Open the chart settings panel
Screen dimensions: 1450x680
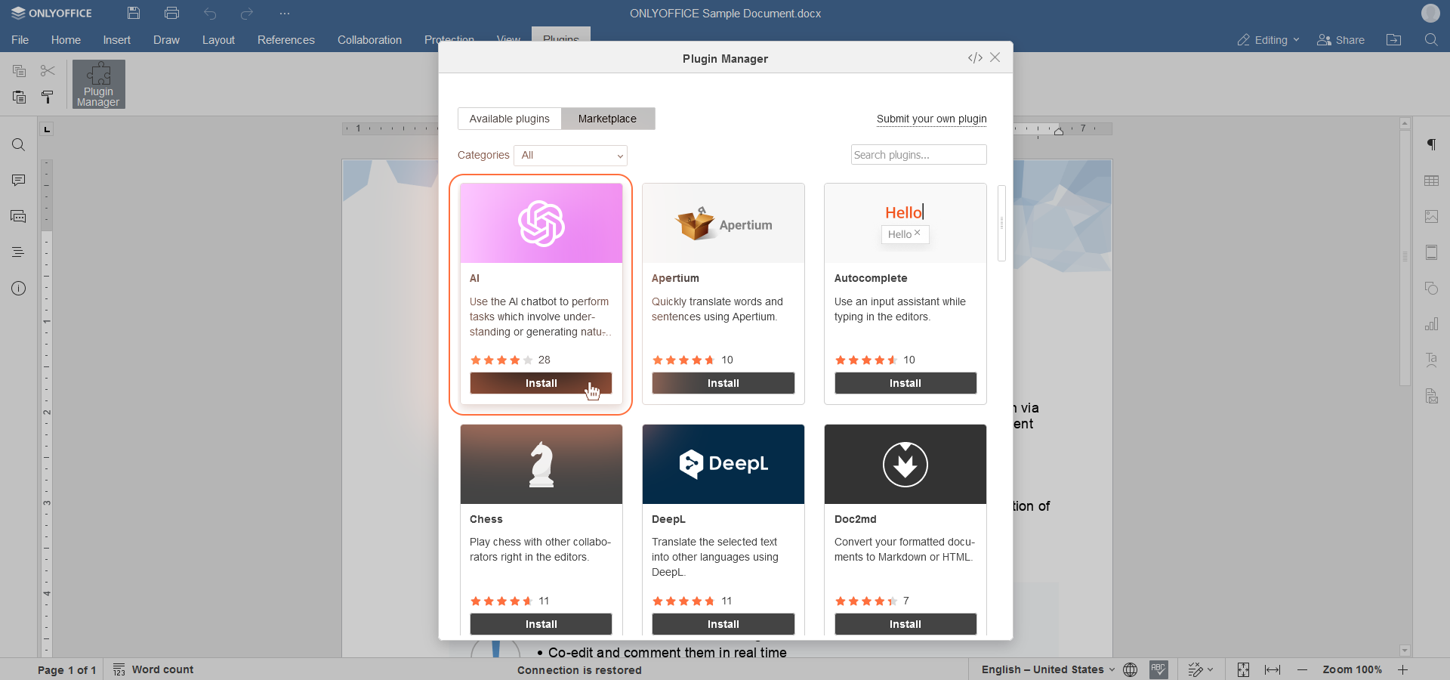pyautogui.click(x=1433, y=324)
